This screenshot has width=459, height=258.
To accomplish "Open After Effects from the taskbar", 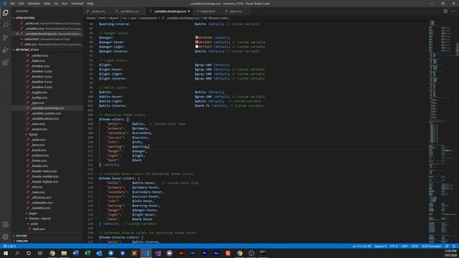I will pos(216,253).
